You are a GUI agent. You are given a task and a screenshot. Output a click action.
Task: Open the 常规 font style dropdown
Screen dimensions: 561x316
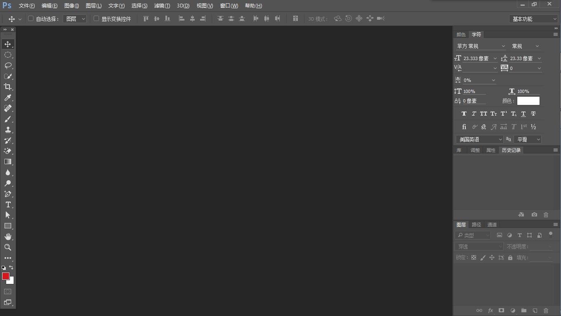point(526,46)
